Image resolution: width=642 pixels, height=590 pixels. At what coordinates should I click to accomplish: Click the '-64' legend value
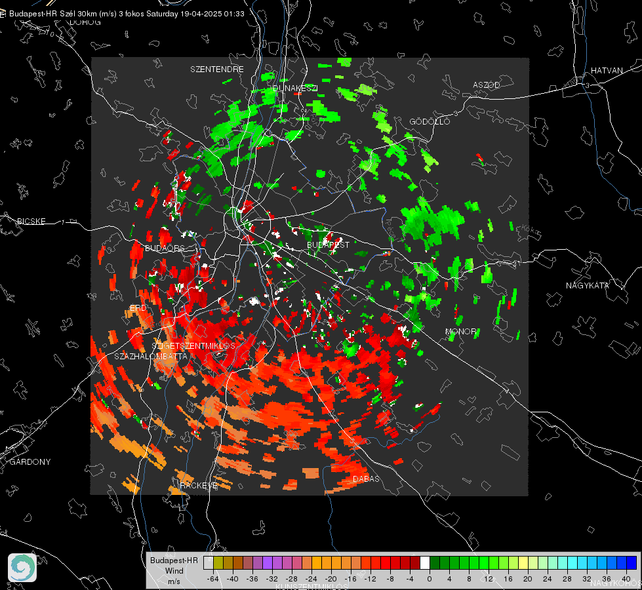pyautogui.click(x=213, y=579)
